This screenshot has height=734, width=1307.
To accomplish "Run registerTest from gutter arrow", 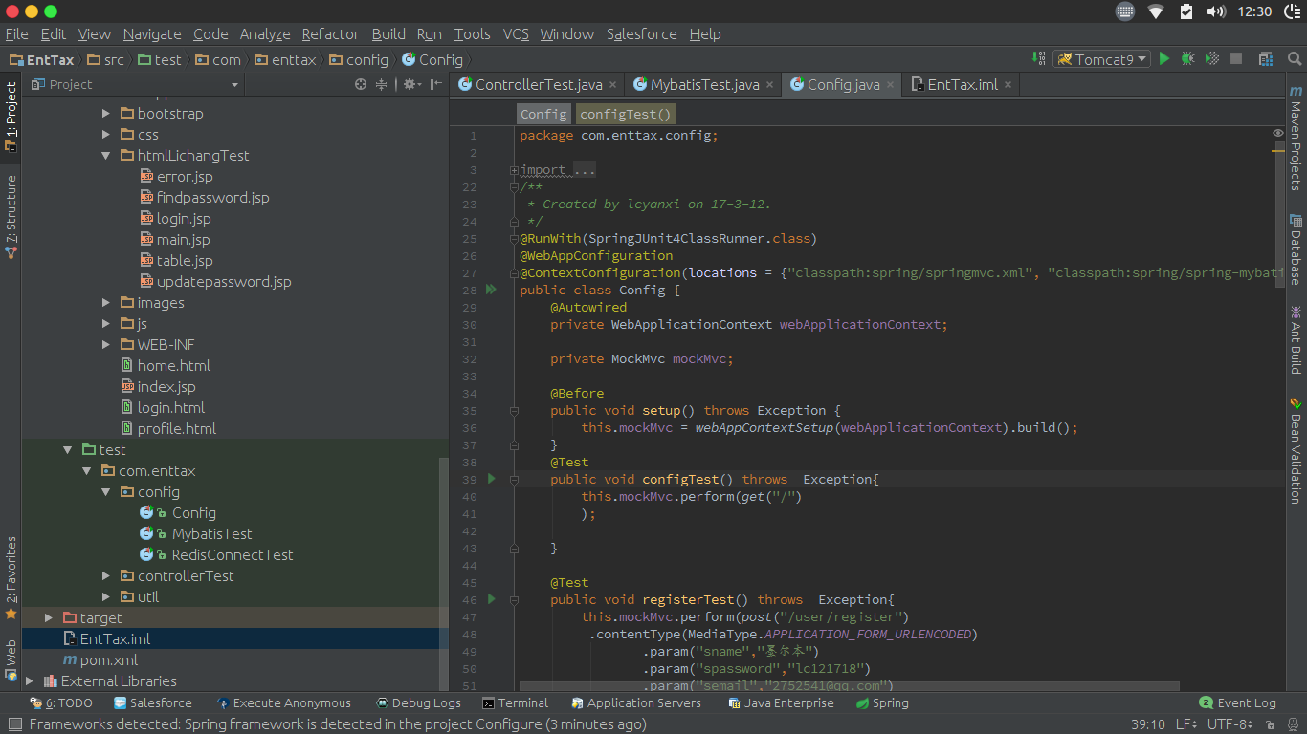I will tap(492, 598).
